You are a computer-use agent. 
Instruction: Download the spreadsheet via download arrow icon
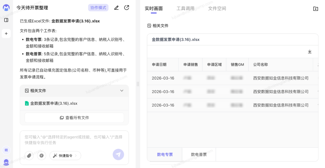tap(310, 52)
